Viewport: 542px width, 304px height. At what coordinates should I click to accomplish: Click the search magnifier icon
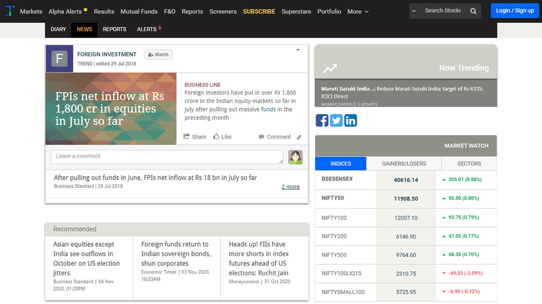point(473,11)
